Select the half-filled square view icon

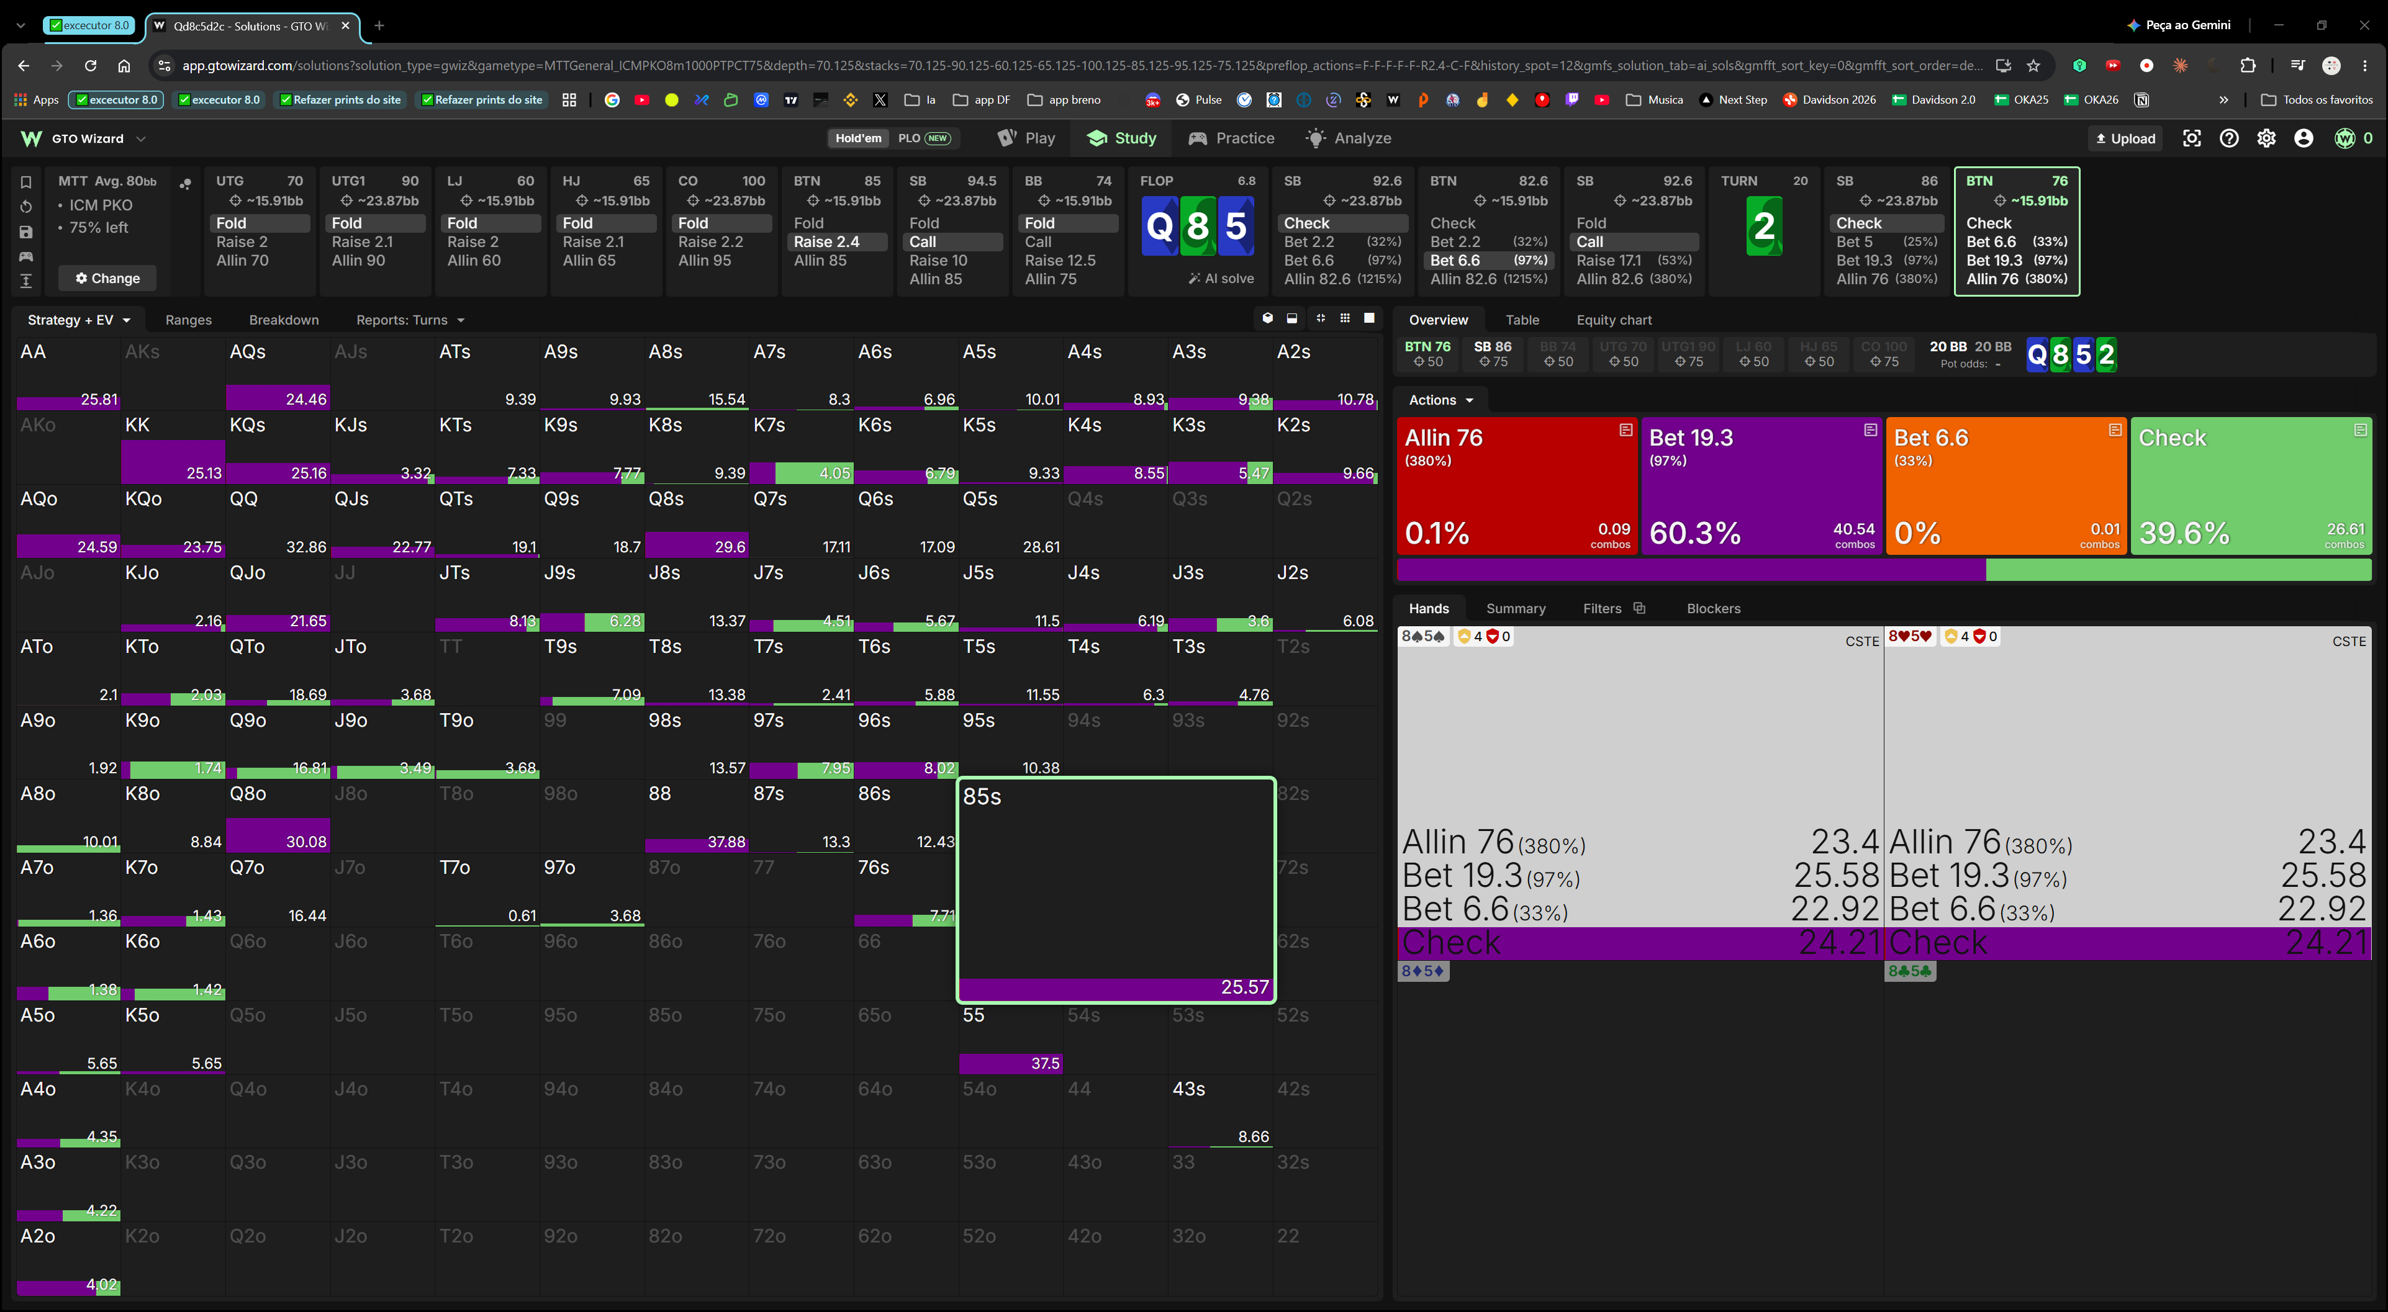1292,319
